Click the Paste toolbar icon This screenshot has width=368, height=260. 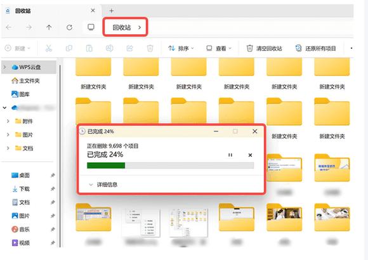(89, 48)
